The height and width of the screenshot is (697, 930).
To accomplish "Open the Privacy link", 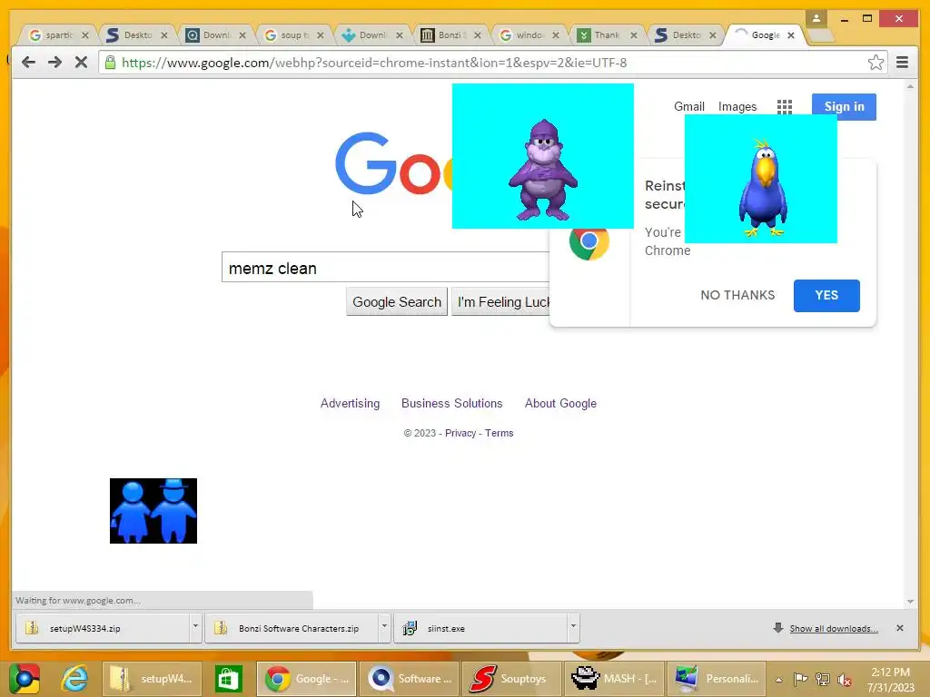I will tap(460, 433).
